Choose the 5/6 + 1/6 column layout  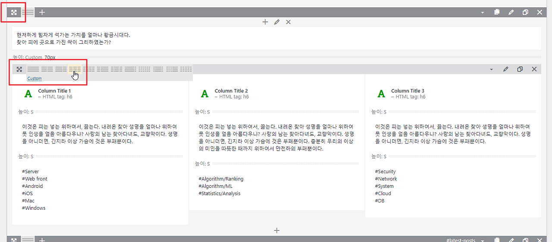pos(130,69)
